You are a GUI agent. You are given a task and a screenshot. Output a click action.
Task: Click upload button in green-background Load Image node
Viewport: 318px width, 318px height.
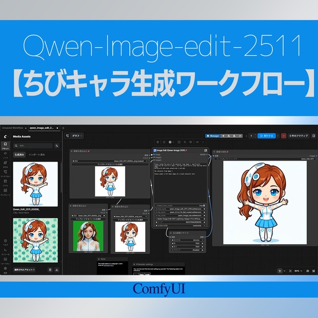(x=88, y=219)
